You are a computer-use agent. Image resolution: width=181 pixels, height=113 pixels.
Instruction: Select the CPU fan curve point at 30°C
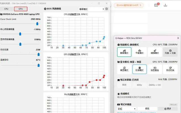pyautogui.click(x=63, y=46)
